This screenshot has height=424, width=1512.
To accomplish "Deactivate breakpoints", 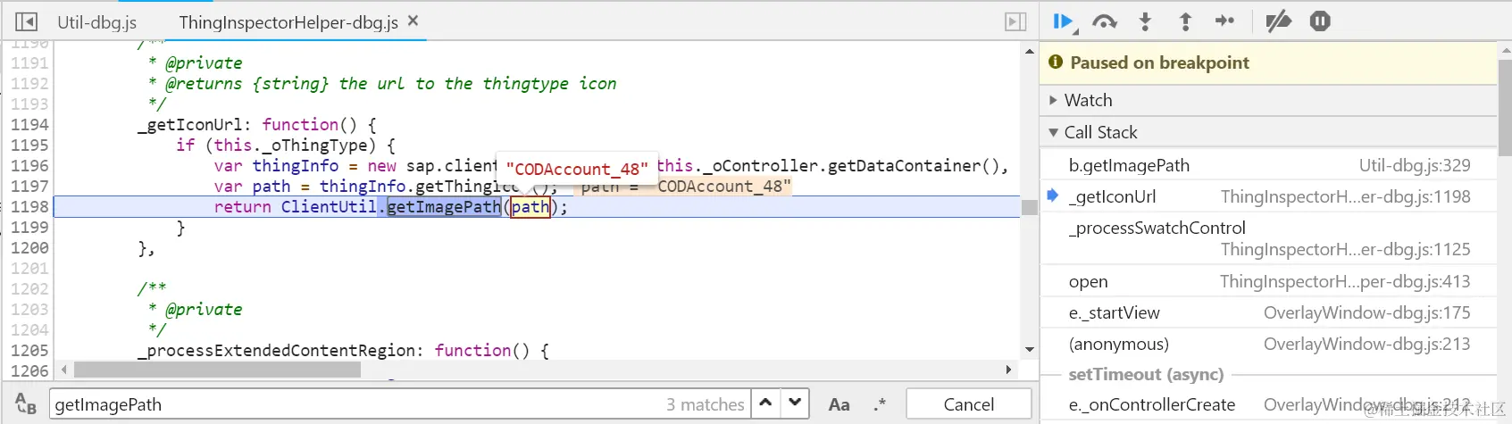I will (1279, 21).
